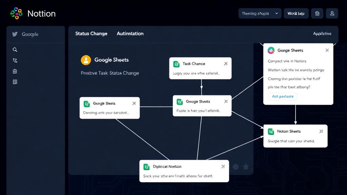
Task: Open the clipboard icon button in header
Action: tap(317, 14)
